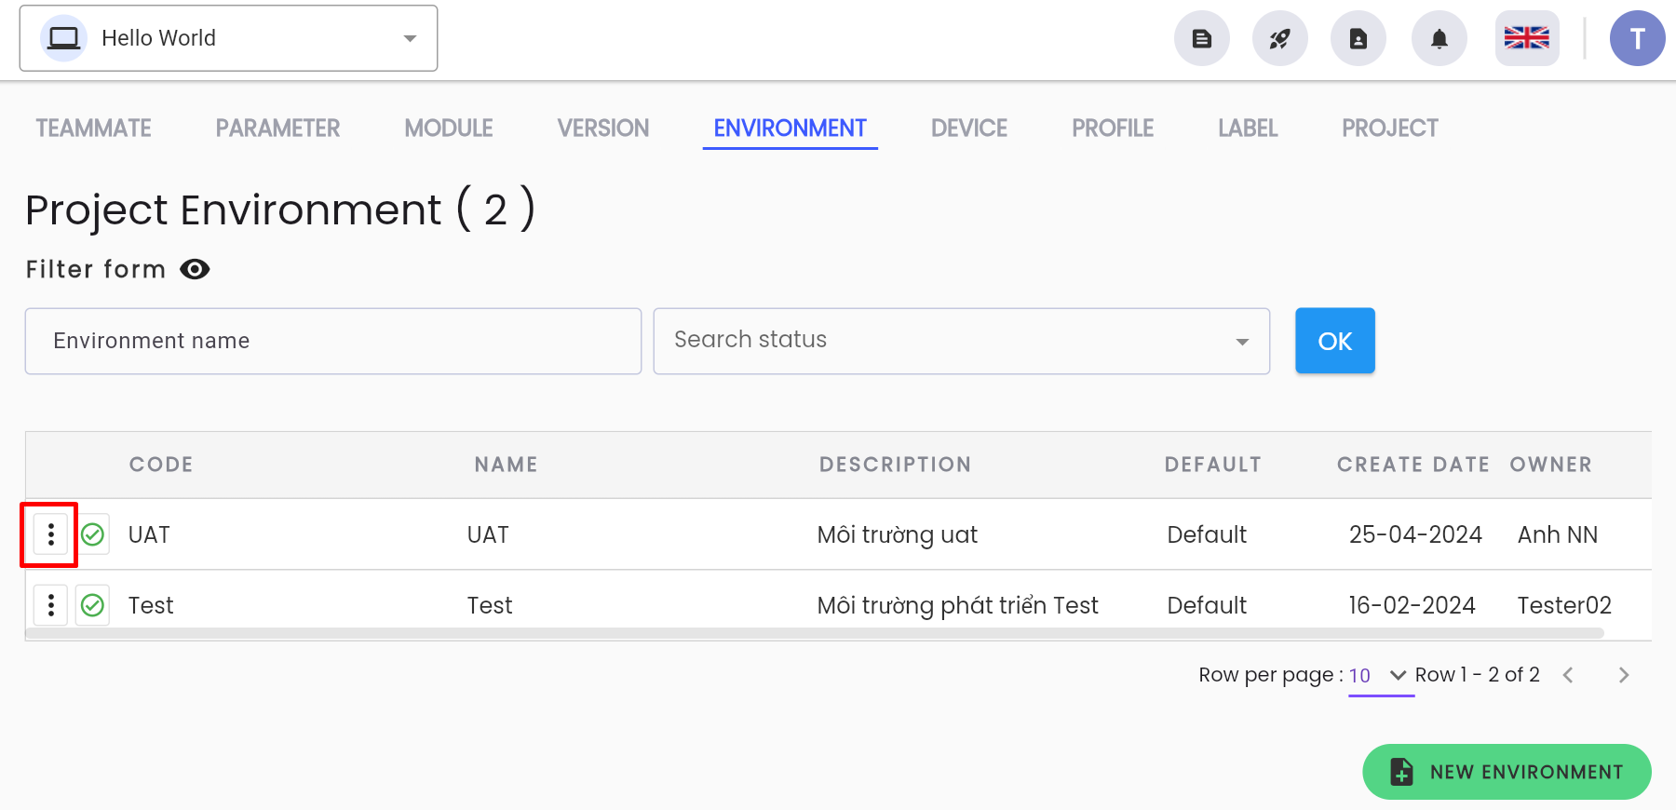Click the DEFAULT column header

point(1213,465)
